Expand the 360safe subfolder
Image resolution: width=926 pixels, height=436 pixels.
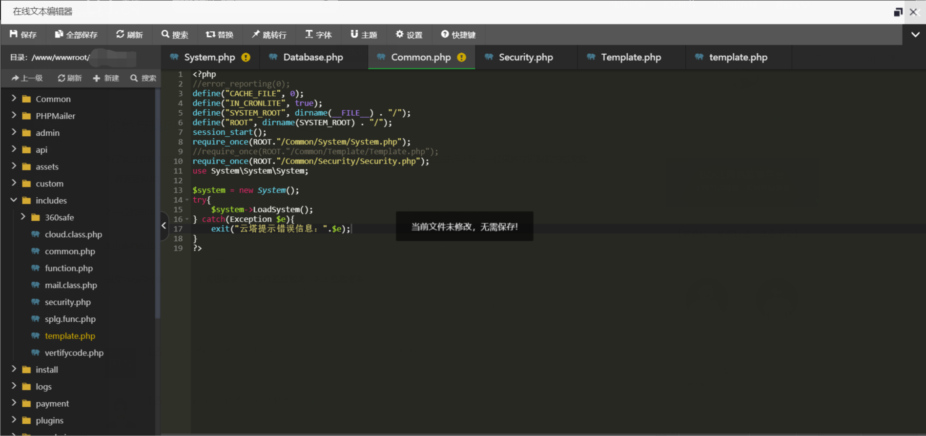[x=23, y=217]
